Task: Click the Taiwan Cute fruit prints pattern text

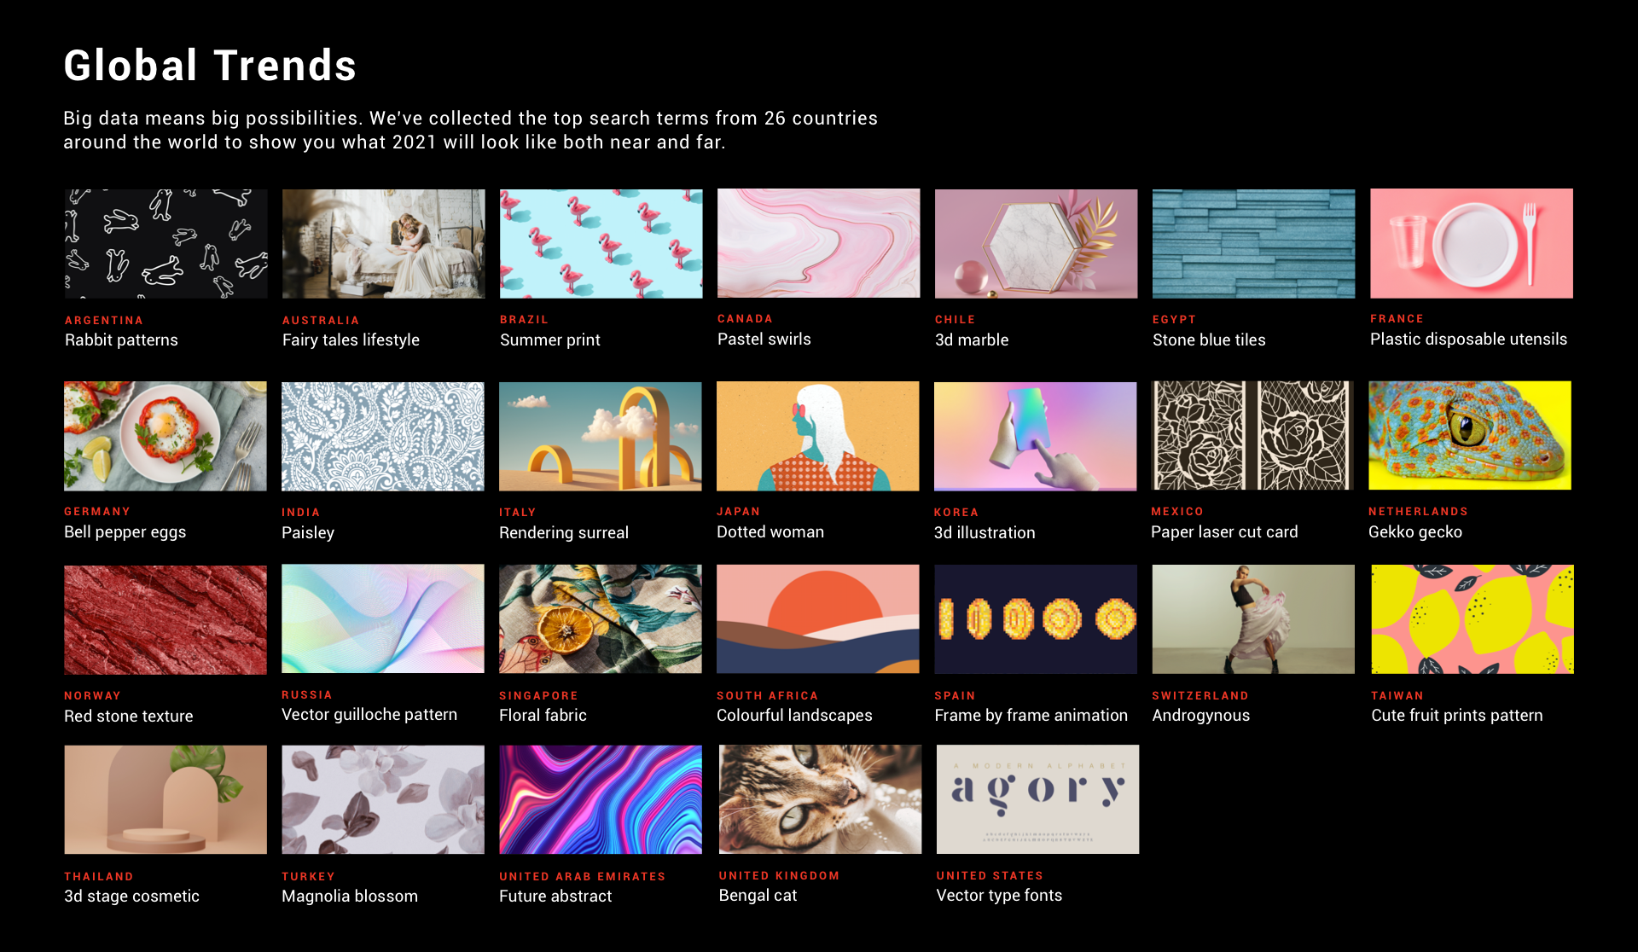Action: coord(1456,716)
